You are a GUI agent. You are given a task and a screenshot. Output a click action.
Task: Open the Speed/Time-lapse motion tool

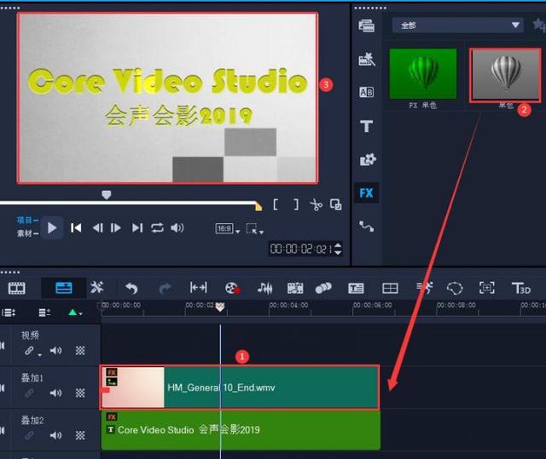click(425, 288)
